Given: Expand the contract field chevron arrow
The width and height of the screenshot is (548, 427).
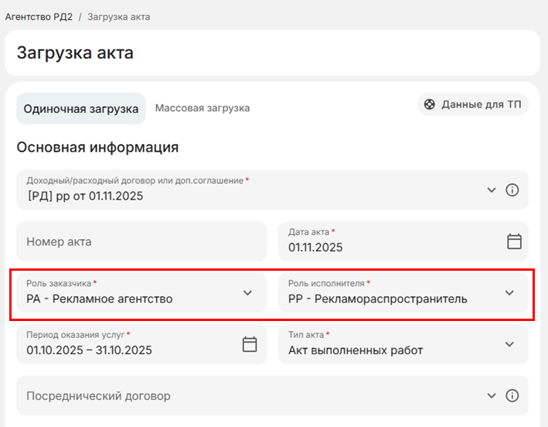Looking at the screenshot, I should 492,190.
